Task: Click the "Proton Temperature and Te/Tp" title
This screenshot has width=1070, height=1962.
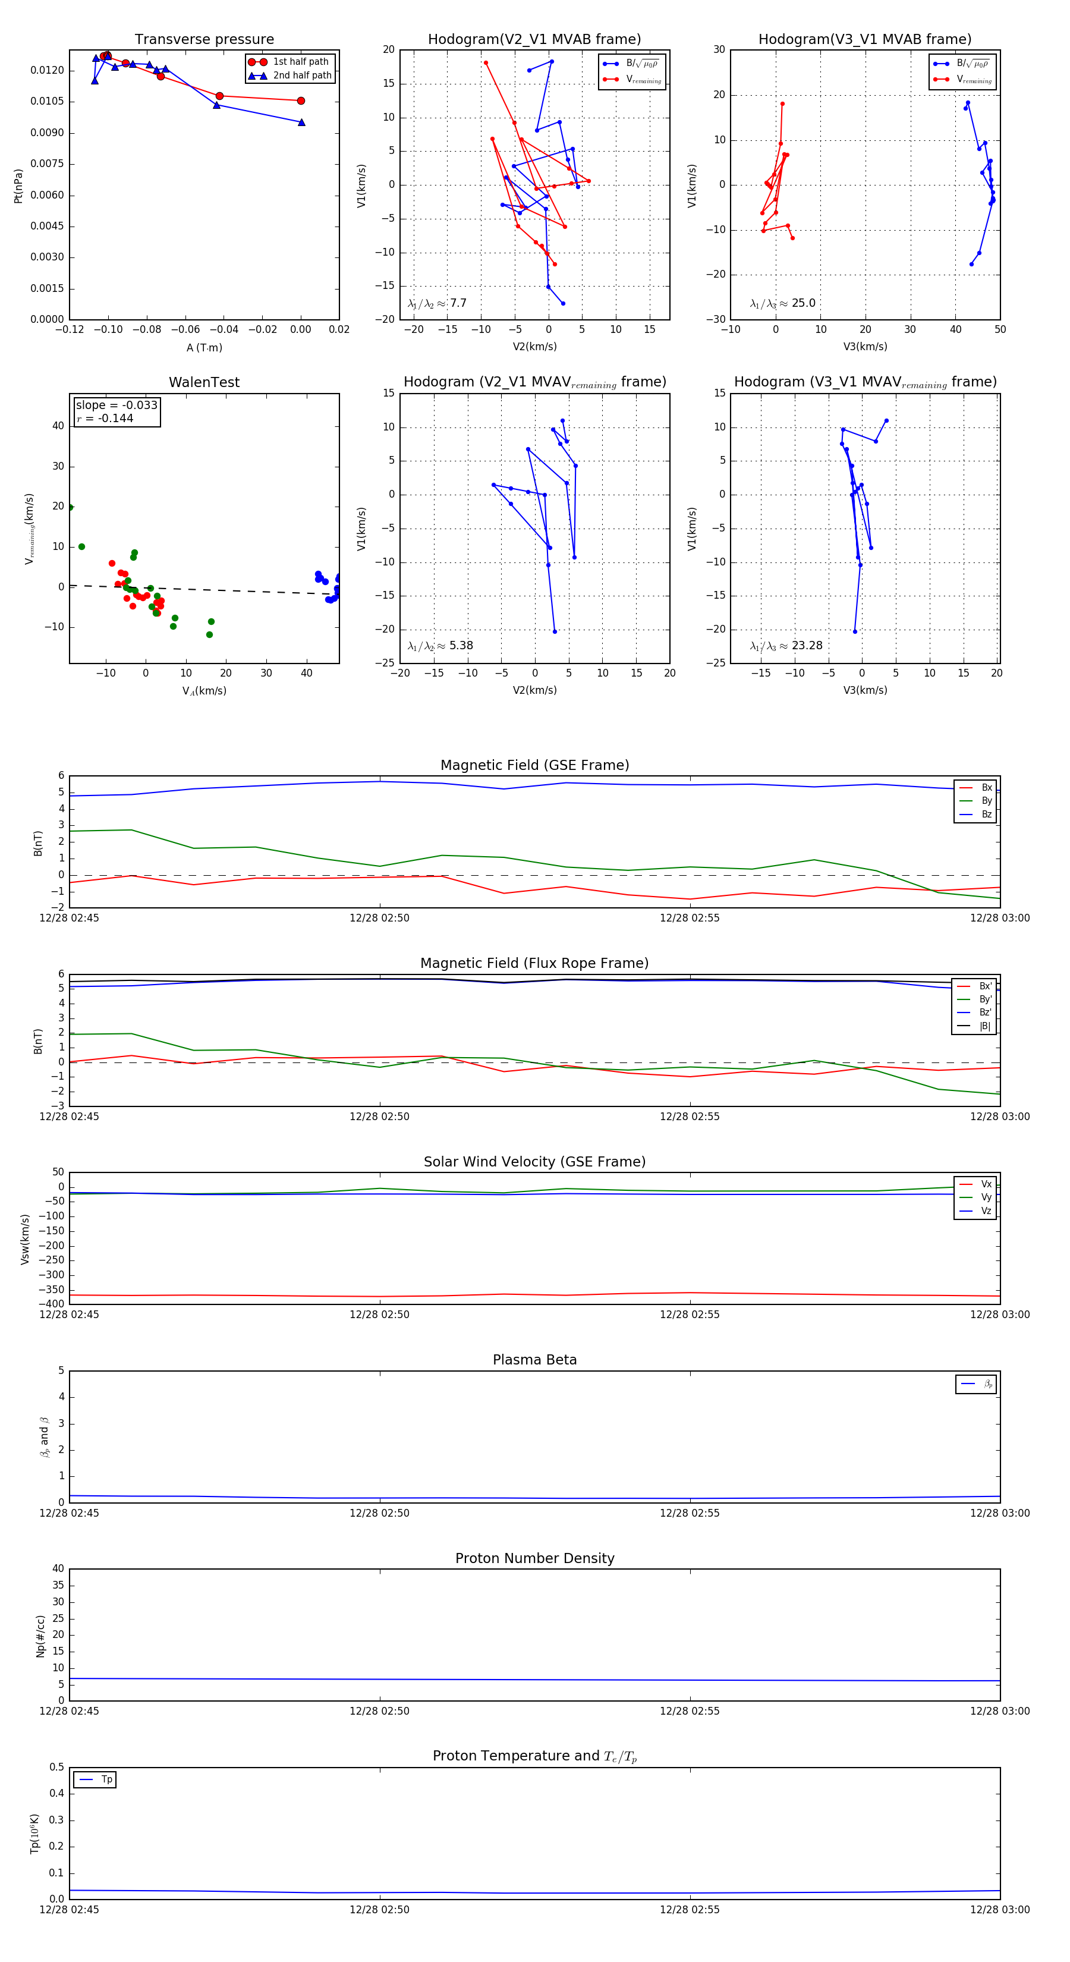Action: tap(534, 1756)
